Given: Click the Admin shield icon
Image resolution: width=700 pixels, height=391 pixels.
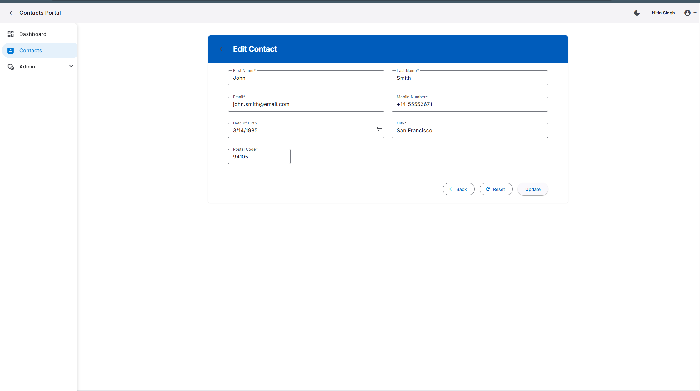Looking at the screenshot, I should click(x=11, y=67).
